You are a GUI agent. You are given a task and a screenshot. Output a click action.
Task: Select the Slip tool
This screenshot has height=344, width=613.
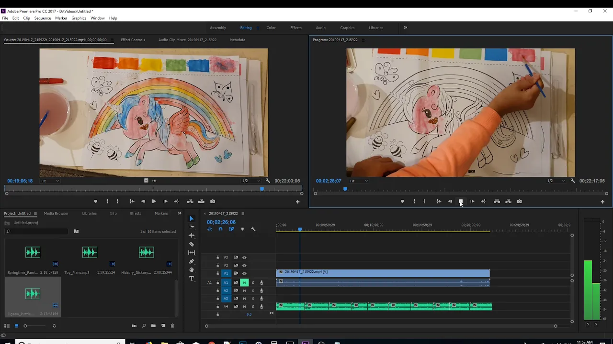pyautogui.click(x=192, y=253)
